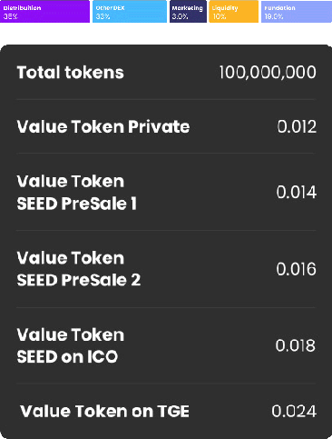Image resolution: width=332 pixels, height=439 pixels.
Task: Click the Value Token Private label
Action: pyautogui.click(x=103, y=126)
